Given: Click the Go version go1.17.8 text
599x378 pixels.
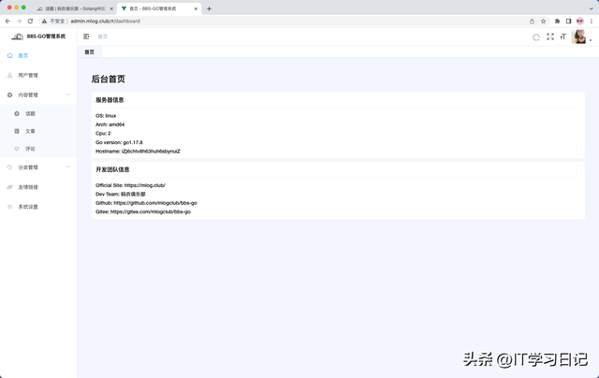Looking at the screenshot, I should 119,142.
